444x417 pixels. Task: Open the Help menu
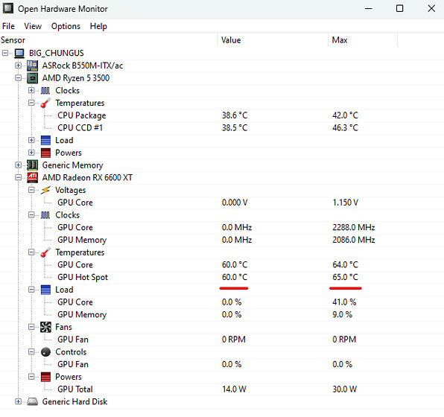pyautogui.click(x=98, y=26)
